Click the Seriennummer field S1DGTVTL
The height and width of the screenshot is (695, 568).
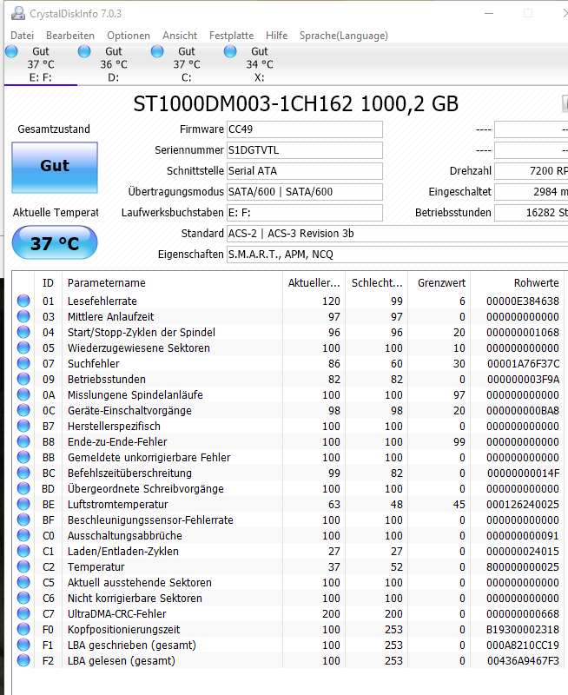coord(304,150)
